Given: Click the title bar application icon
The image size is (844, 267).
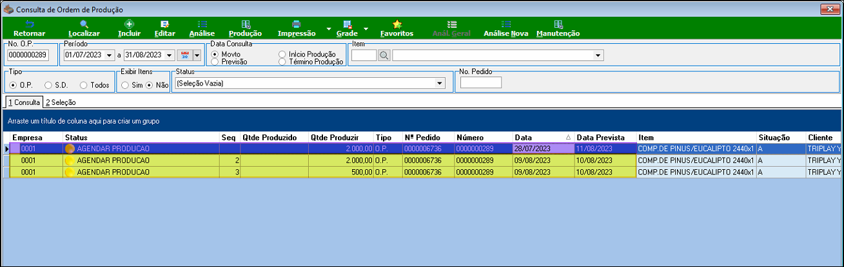Looking at the screenshot, I should pyautogui.click(x=8, y=10).
